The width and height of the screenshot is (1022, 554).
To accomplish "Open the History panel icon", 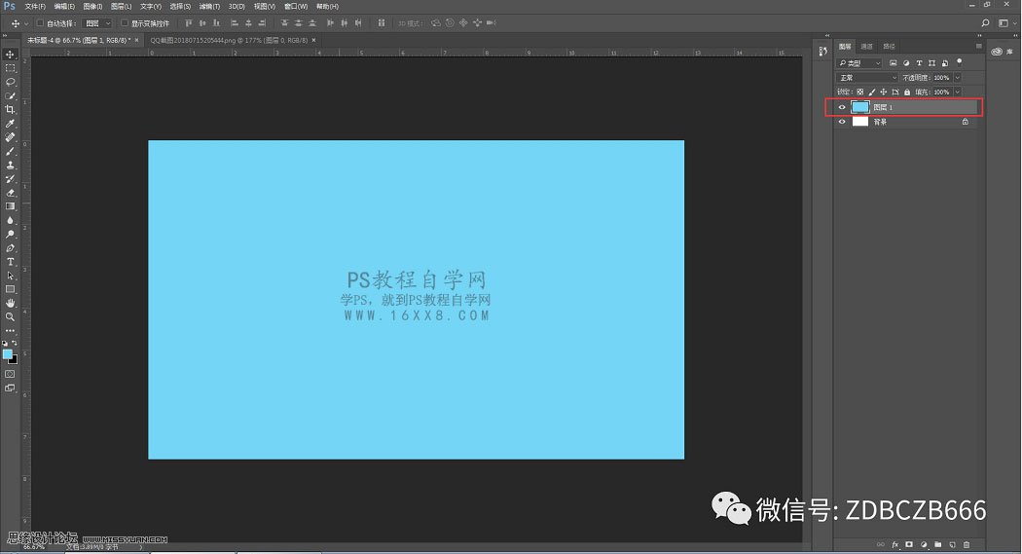I will click(822, 51).
